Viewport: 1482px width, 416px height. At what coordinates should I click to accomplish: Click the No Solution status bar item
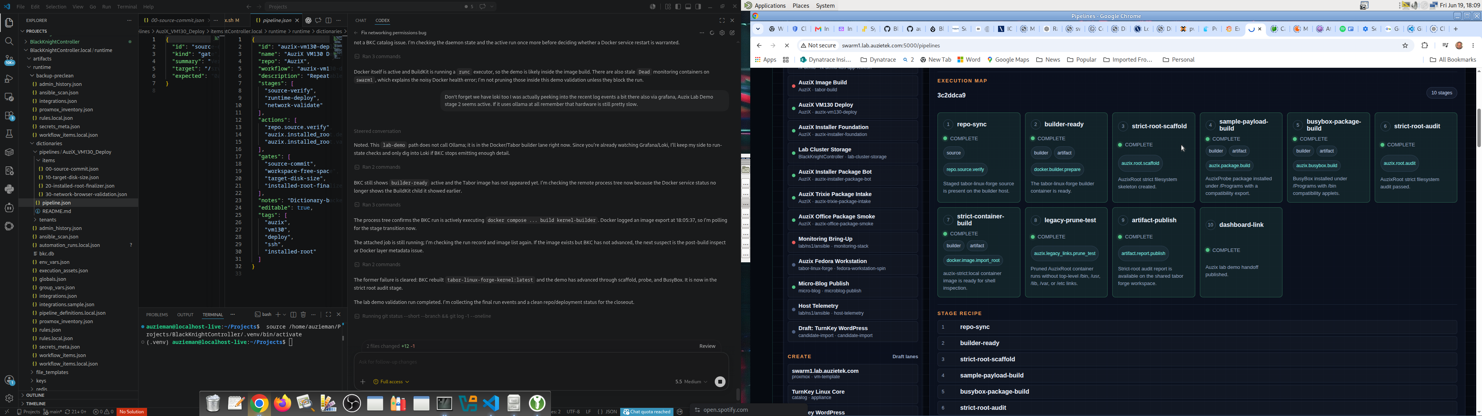click(x=132, y=412)
